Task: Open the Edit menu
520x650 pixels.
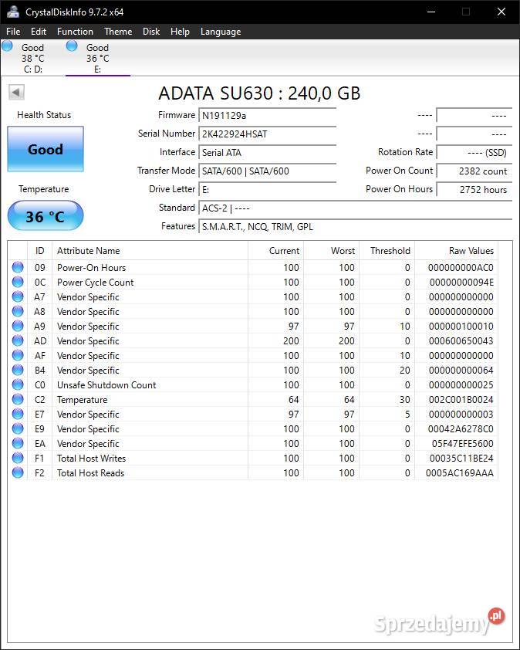Action: pyautogui.click(x=39, y=32)
